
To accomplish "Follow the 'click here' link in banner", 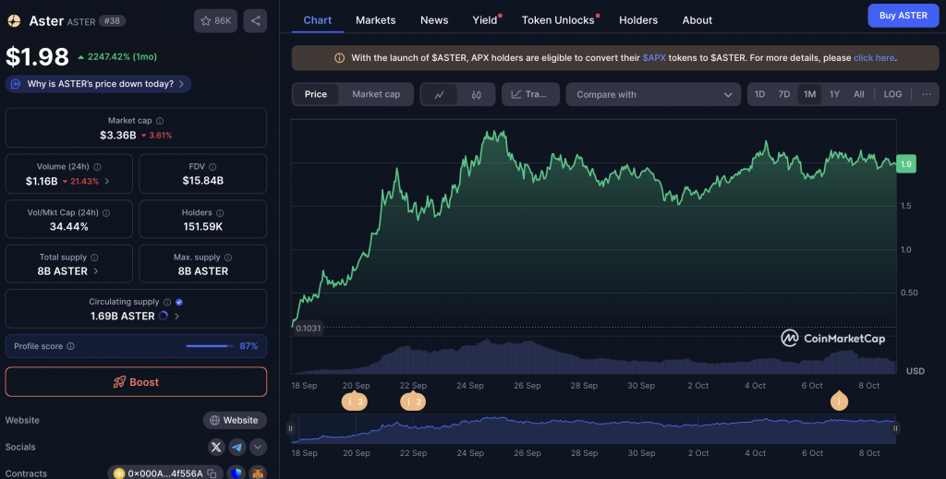I will 873,58.
